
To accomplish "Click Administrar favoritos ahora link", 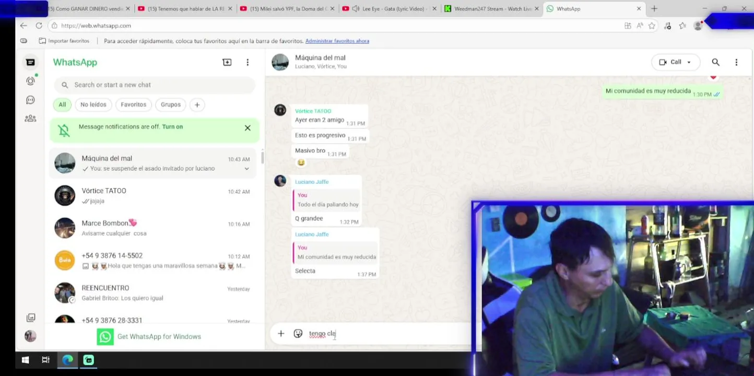I will coord(337,41).
